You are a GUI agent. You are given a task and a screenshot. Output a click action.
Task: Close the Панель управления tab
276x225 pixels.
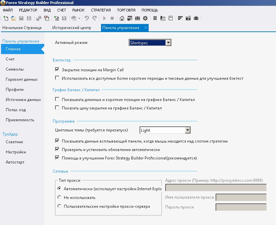click(146, 27)
